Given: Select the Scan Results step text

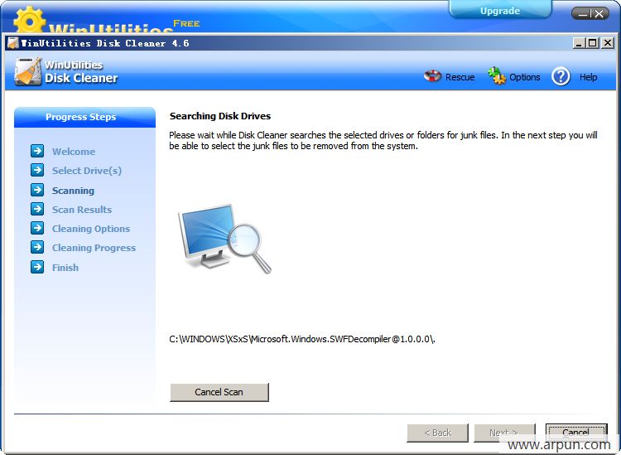Looking at the screenshot, I should coord(82,210).
